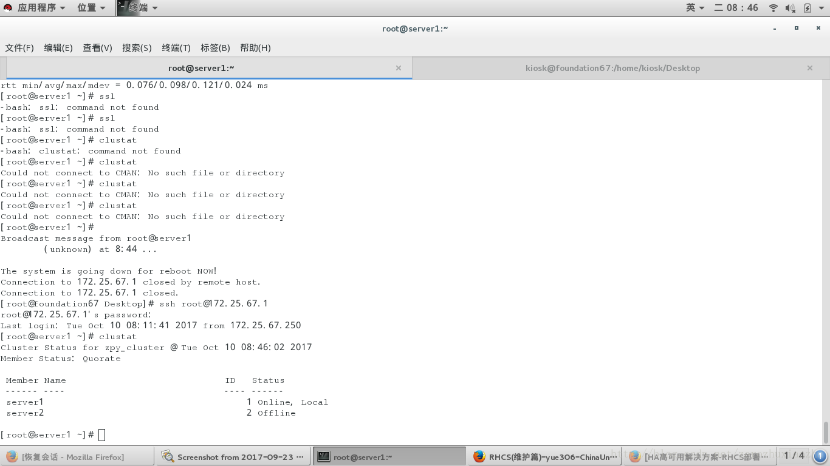Viewport: 830px width, 466px height.
Task: Close the terminal window
Action: coord(818,28)
